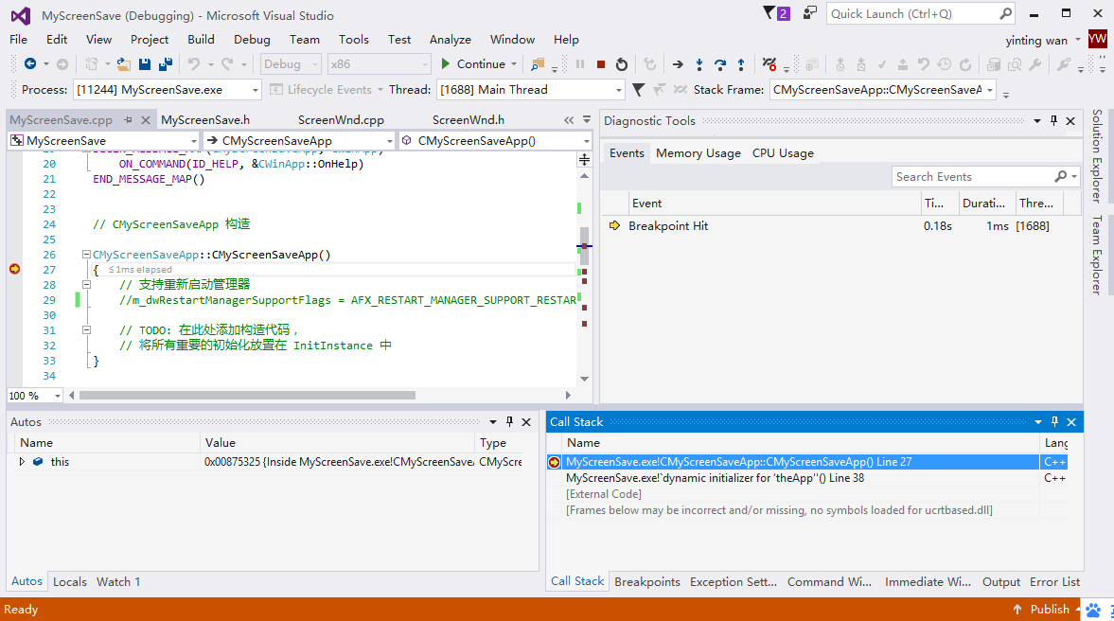Screen dimensions: 1114x621
Task: Pin the Autos window
Action: tap(509, 421)
